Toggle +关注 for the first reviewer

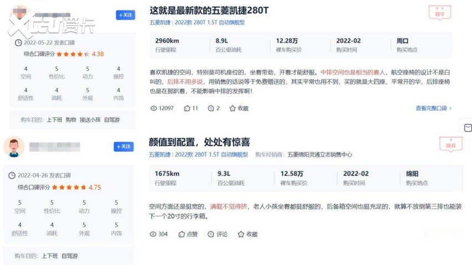[125, 15]
